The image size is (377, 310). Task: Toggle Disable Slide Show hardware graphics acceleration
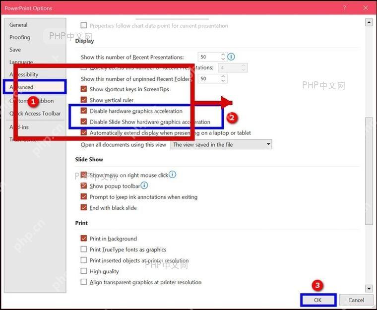coord(84,122)
